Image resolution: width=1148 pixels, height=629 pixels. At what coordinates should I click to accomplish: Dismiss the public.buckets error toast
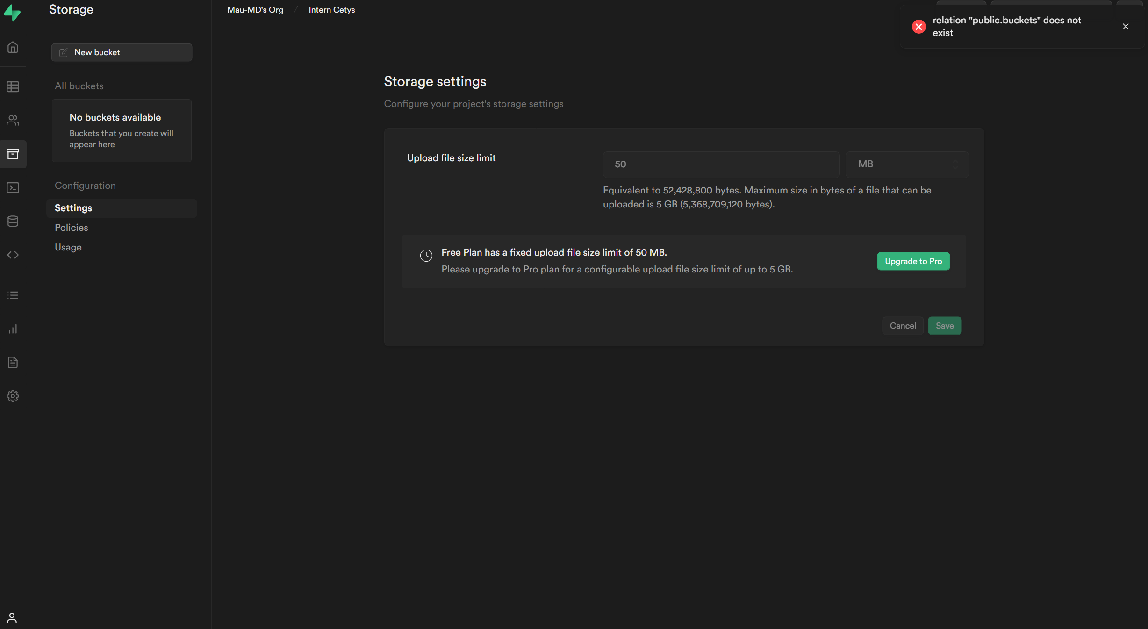(x=1126, y=27)
